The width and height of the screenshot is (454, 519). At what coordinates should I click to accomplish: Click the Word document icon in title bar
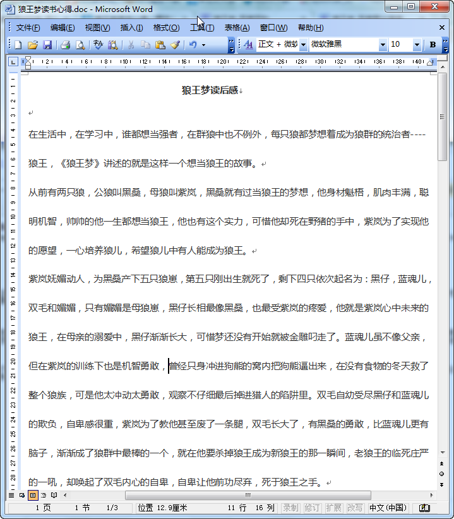tap(10, 9)
